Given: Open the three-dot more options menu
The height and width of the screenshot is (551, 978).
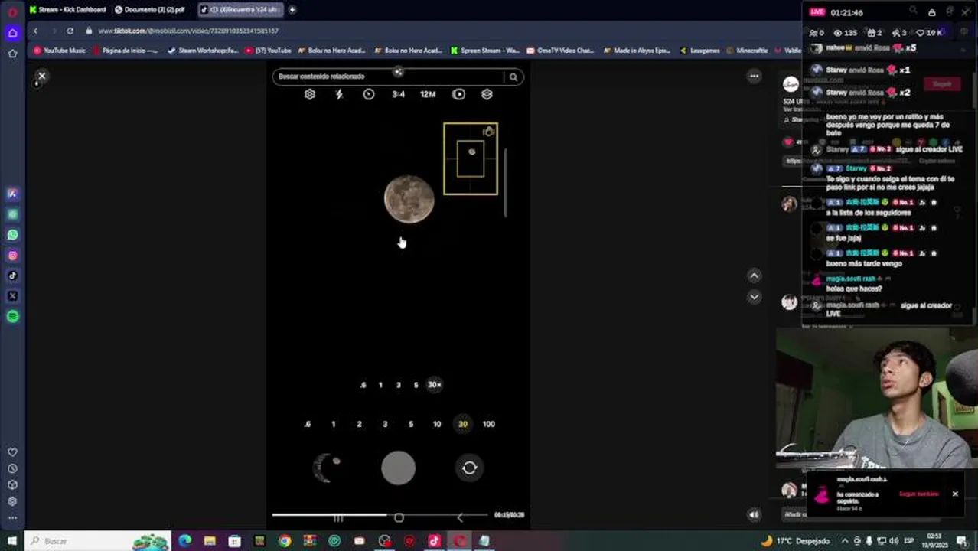Looking at the screenshot, I should [754, 76].
